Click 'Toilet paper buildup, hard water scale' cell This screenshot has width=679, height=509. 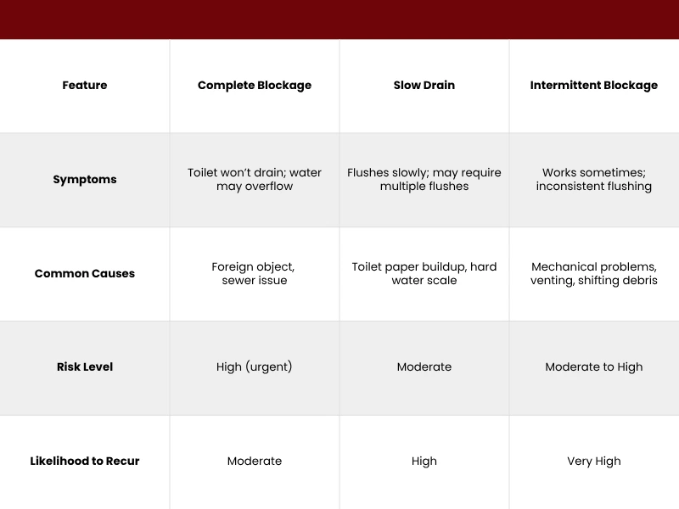point(424,273)
